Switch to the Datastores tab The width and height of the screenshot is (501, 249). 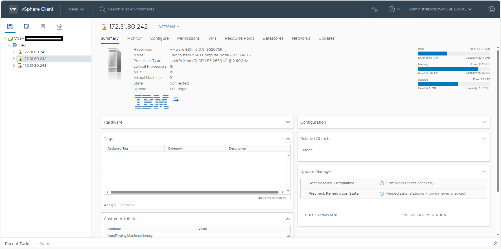[273, 38]
